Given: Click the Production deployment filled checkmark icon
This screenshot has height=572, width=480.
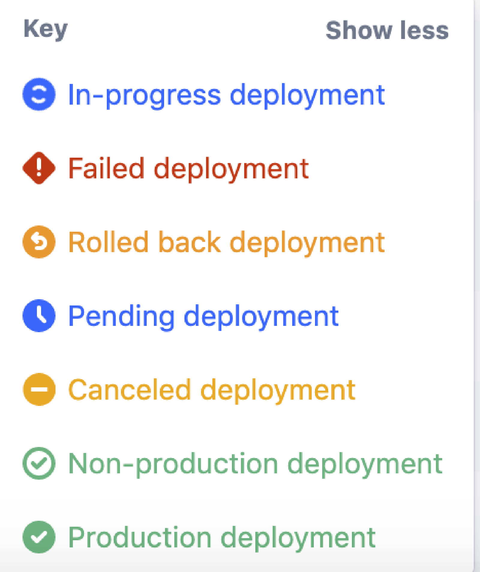Looking at the screenshot, I should click(38, 537).
